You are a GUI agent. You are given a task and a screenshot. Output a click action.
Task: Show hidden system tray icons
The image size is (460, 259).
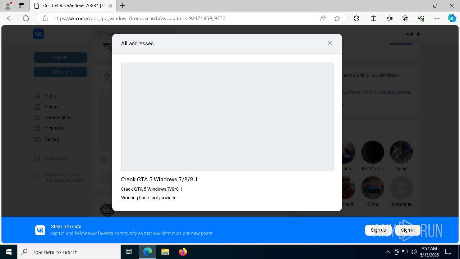388,252
